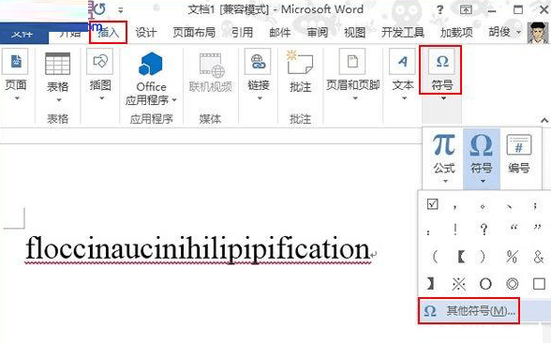Insert the double circle ◎ symbol
This screenshot has width=551, height=343.
tap(512, 283)
